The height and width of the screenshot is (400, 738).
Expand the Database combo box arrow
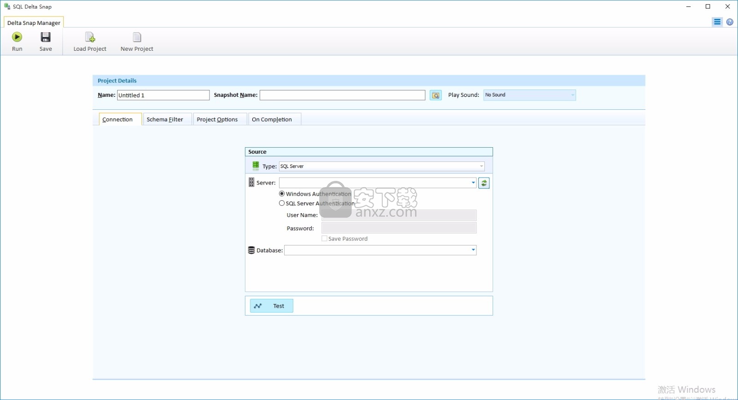pos(473,250)
